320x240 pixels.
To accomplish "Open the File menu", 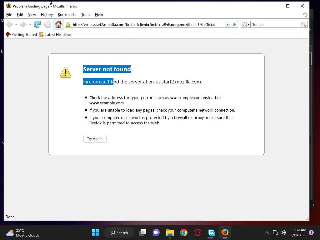I will 9,15.
